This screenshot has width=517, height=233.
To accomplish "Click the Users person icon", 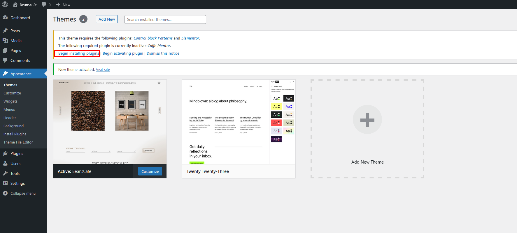I will (5, 163).
